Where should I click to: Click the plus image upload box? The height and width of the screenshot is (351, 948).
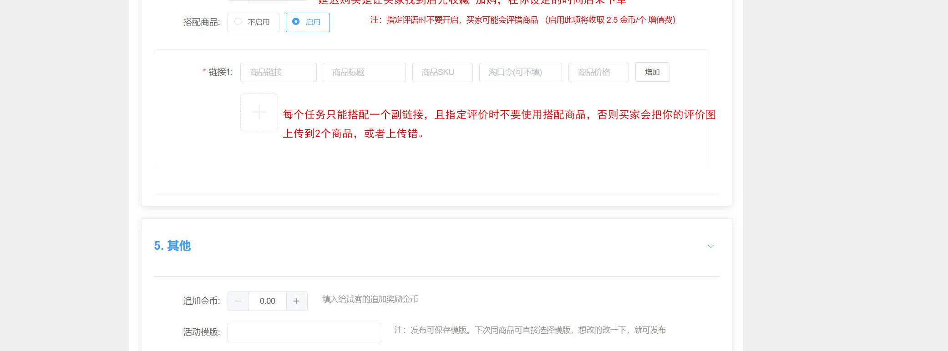pyautogui.click(x=259, y=112)
